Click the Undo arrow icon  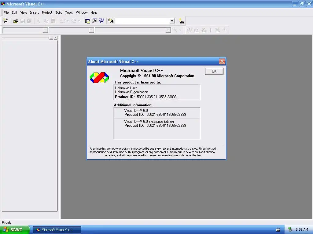point(62,21)
